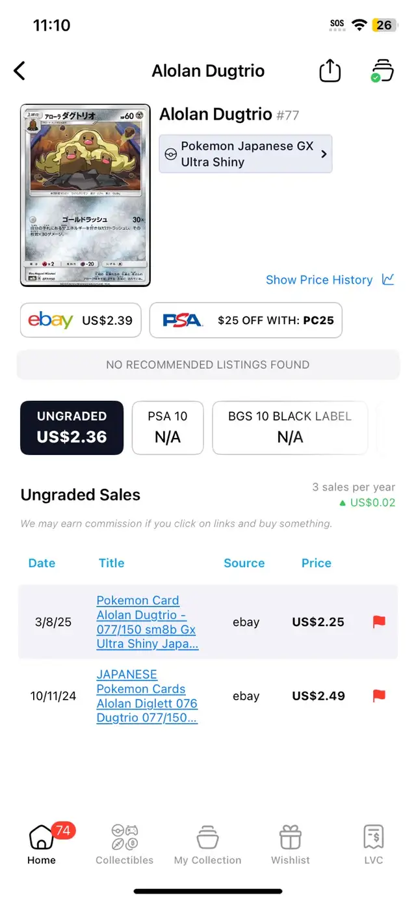Enlarge the Alolan Dugtrio card image

(x=85, y=195)
